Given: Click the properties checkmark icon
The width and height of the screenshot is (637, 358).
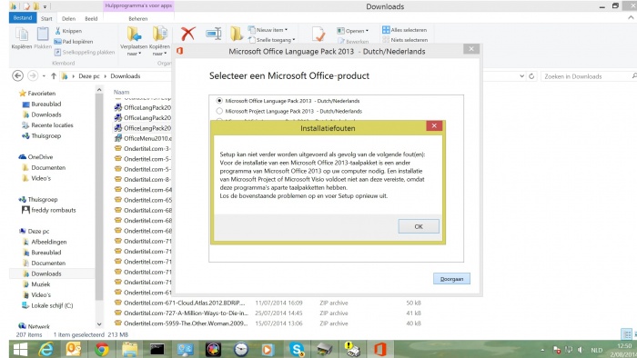Looking at the screenshot, I should [318, 34].
